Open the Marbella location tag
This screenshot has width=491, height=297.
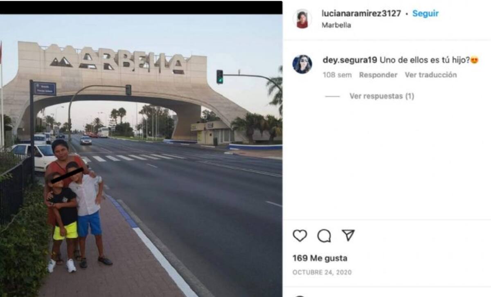click(x=336, y=25)
